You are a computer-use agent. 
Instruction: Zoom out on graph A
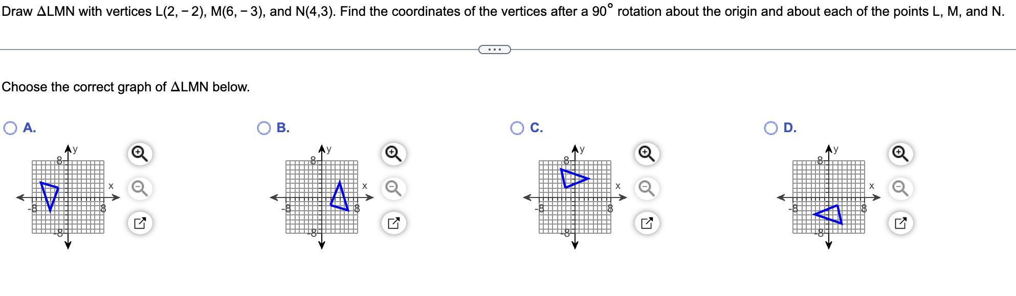tap(140, 188)
